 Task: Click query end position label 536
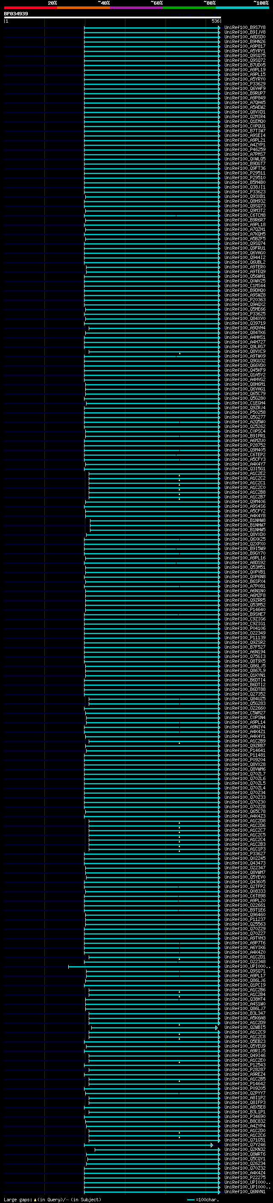[x=215, y=21]
